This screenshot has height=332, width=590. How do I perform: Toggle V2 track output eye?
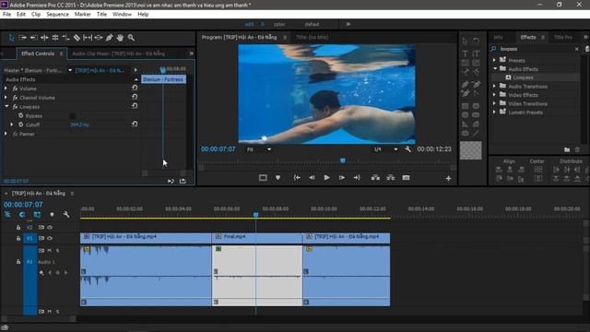pos(50,228)
